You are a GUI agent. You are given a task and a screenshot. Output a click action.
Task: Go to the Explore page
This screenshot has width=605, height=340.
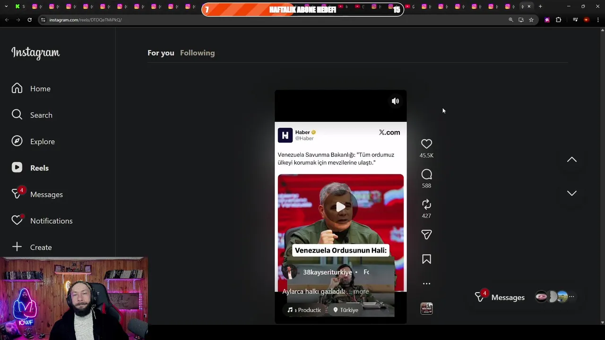[x=33, y=142]
